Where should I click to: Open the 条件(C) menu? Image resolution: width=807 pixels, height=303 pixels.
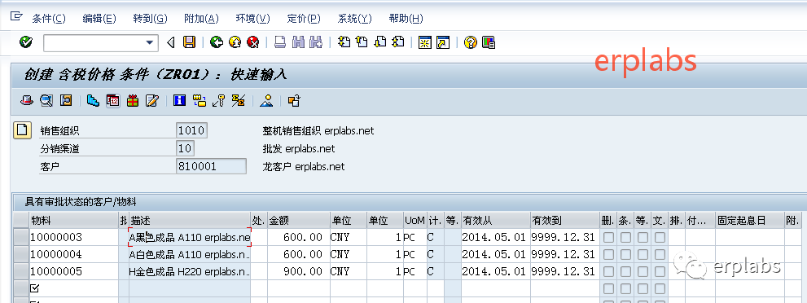click(x=49, y=19)
